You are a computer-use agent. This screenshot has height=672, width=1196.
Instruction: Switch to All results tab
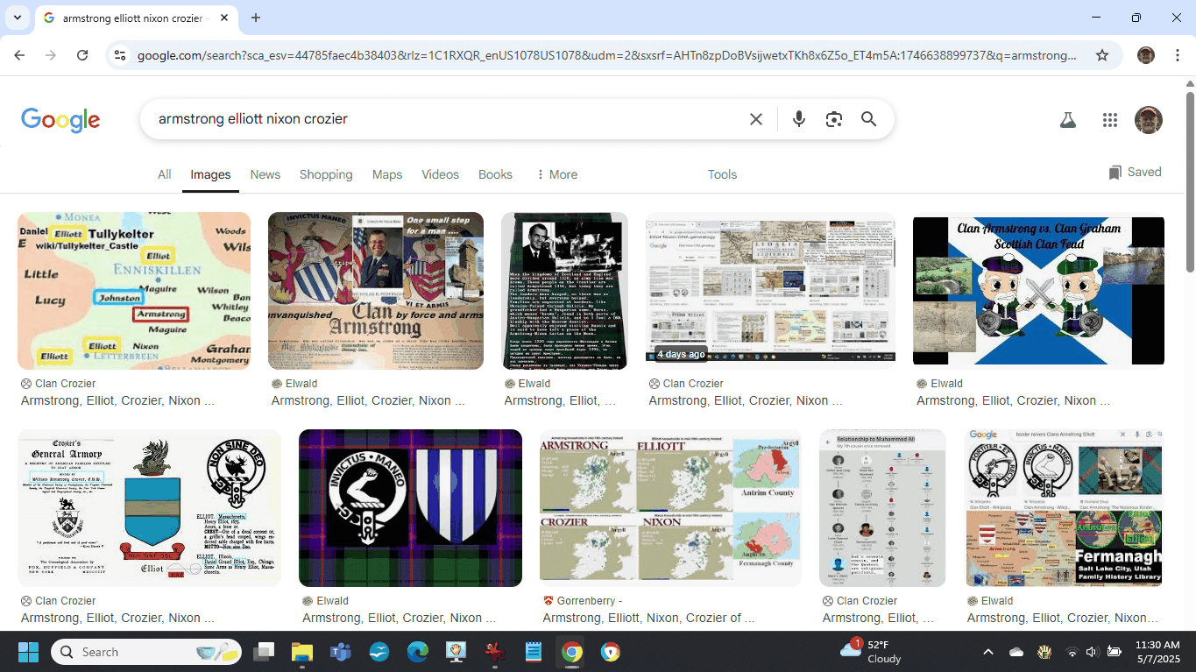(x=164, y=174)
